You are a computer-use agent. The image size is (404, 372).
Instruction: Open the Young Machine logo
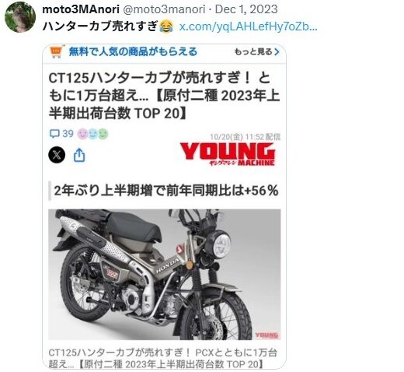point(228,154)
